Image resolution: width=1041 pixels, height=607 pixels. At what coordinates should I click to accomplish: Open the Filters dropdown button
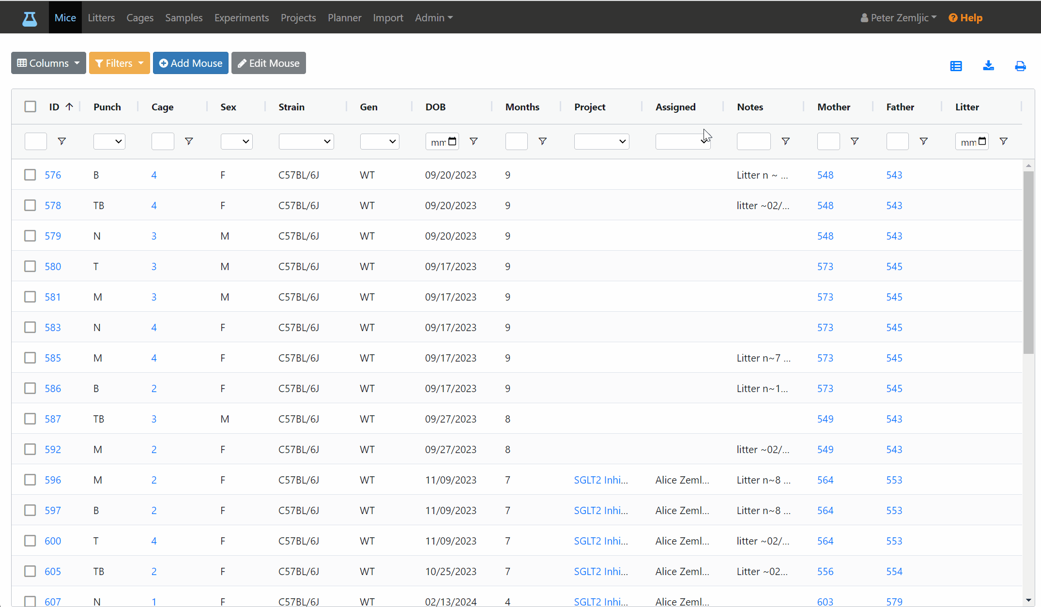point(119,63)
